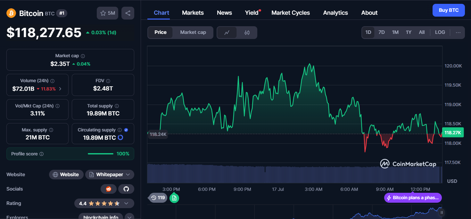The image size is (471, 219).
Task: Open the GitHub social link
Action: 126,189
